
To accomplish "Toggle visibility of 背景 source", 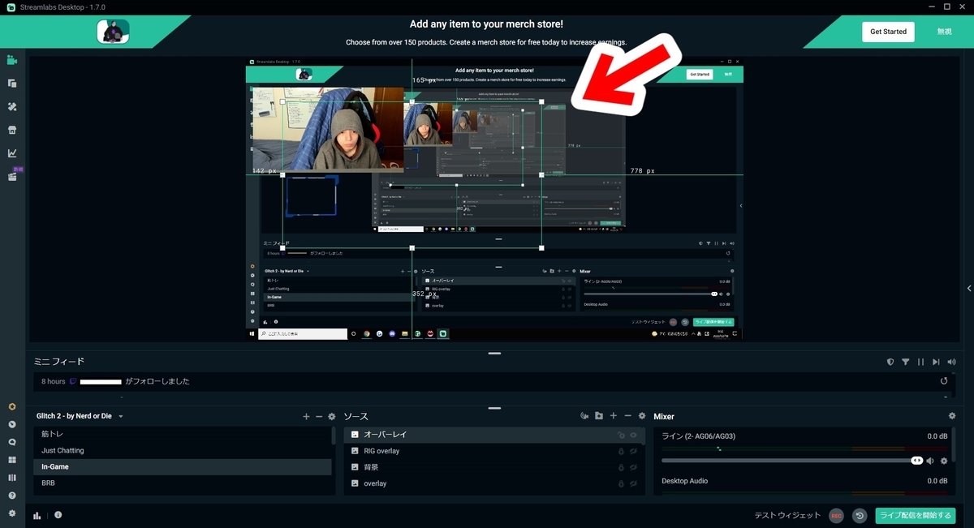I will coord(633,467).
